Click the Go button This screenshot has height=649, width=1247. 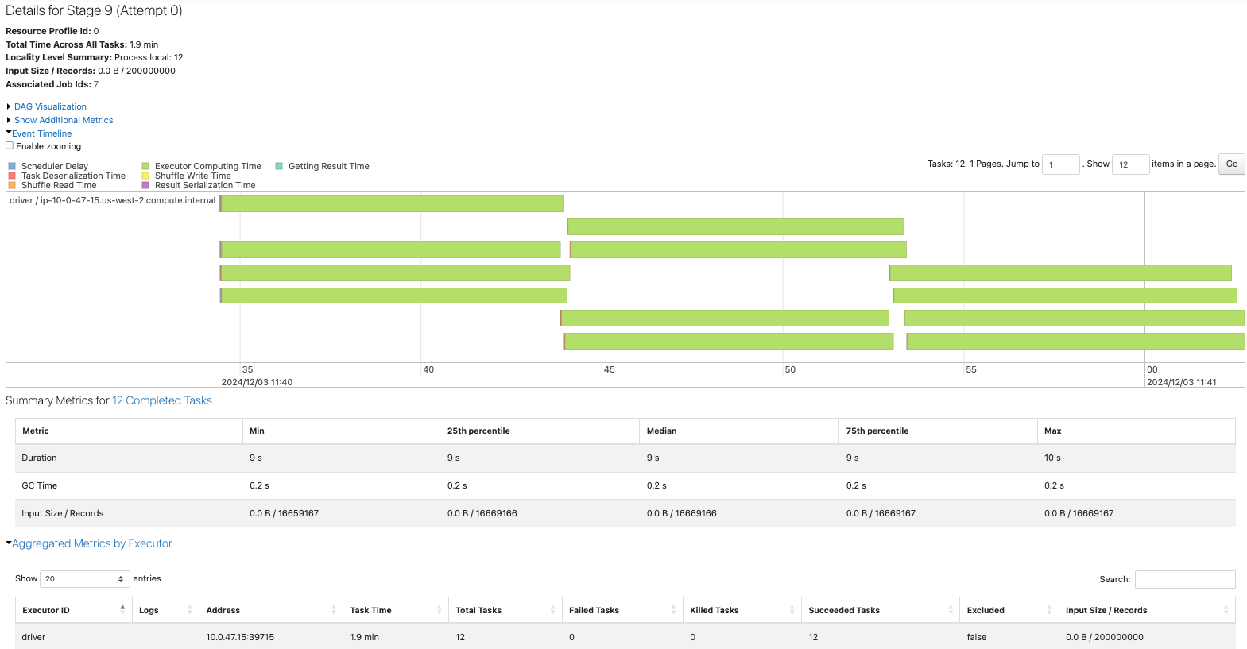[1232, 164]
